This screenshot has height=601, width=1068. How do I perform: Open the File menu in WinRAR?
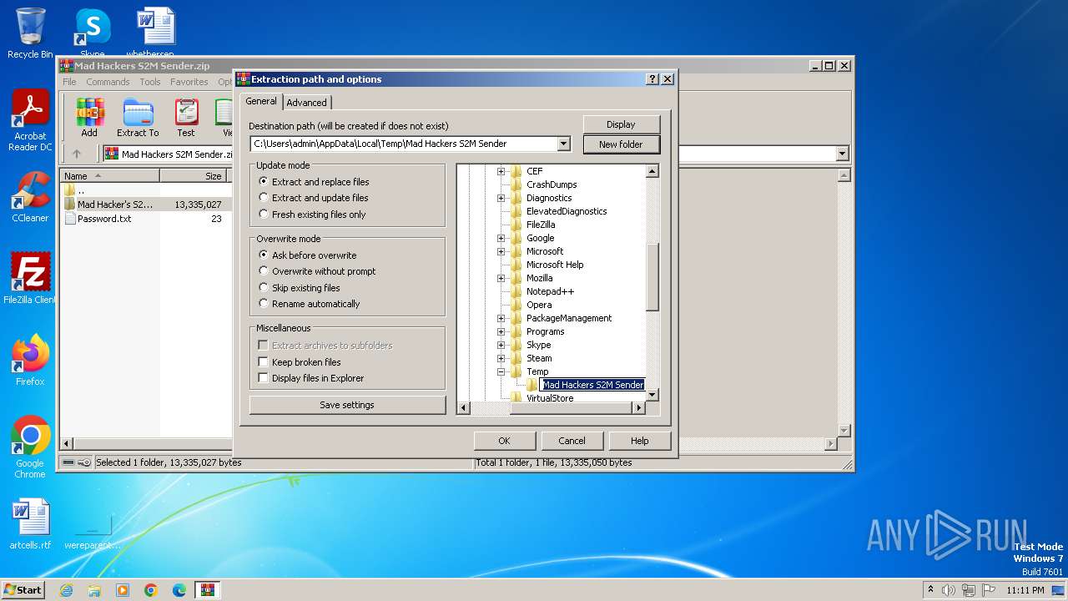click(69, 82)
